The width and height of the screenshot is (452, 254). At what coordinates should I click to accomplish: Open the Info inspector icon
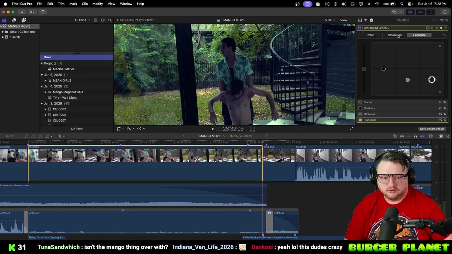371,20
